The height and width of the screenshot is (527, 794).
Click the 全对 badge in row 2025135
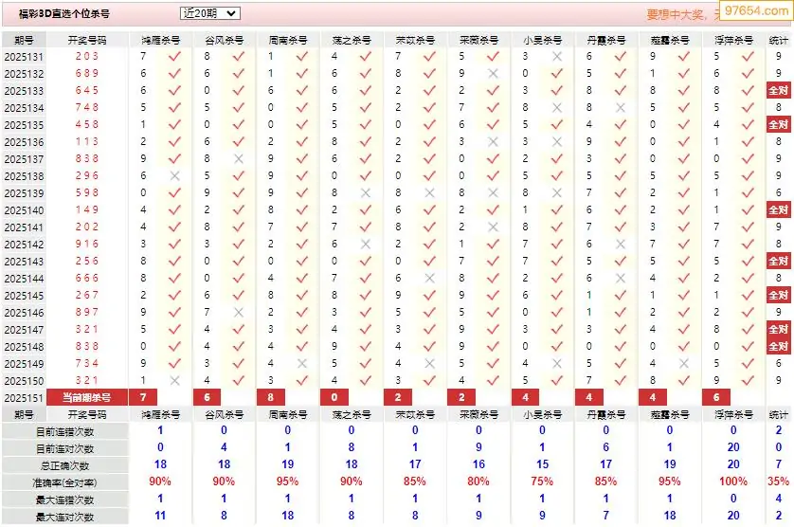pyautogui.click(x=778, y=125)
